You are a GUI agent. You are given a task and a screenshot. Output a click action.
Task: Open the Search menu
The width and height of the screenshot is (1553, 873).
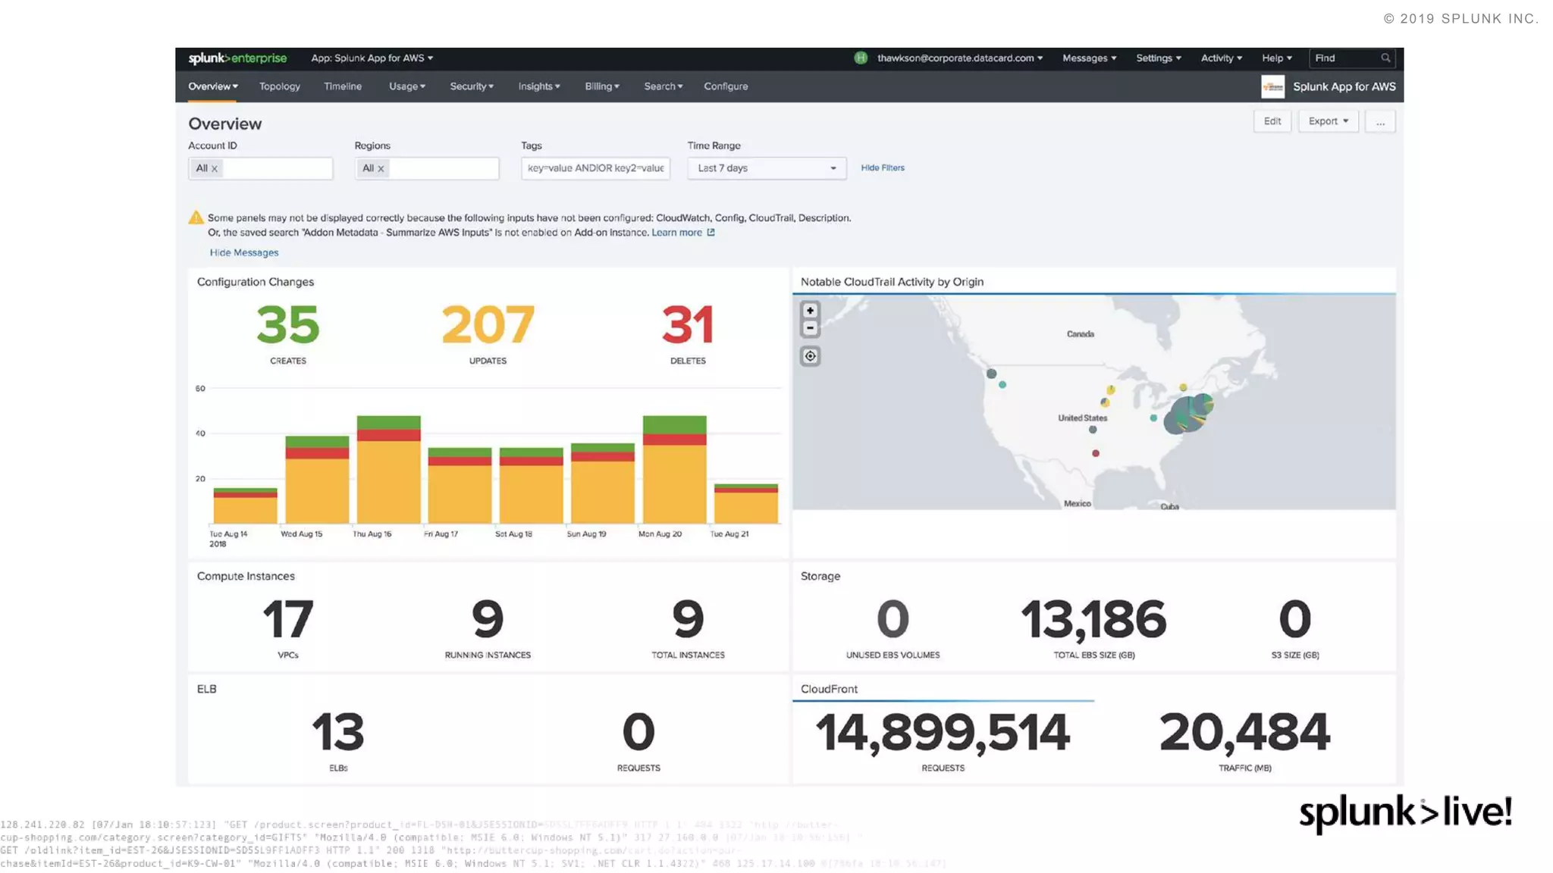click(664, 86)
